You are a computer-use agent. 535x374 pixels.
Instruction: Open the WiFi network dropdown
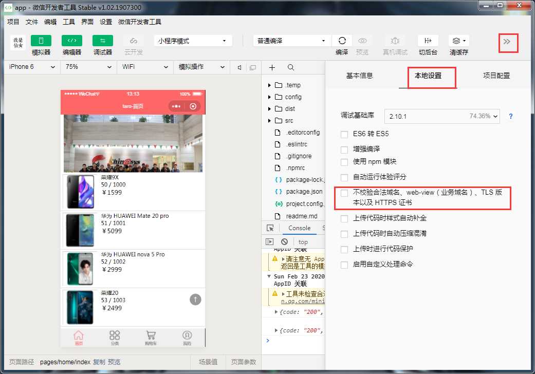[145, 67]
